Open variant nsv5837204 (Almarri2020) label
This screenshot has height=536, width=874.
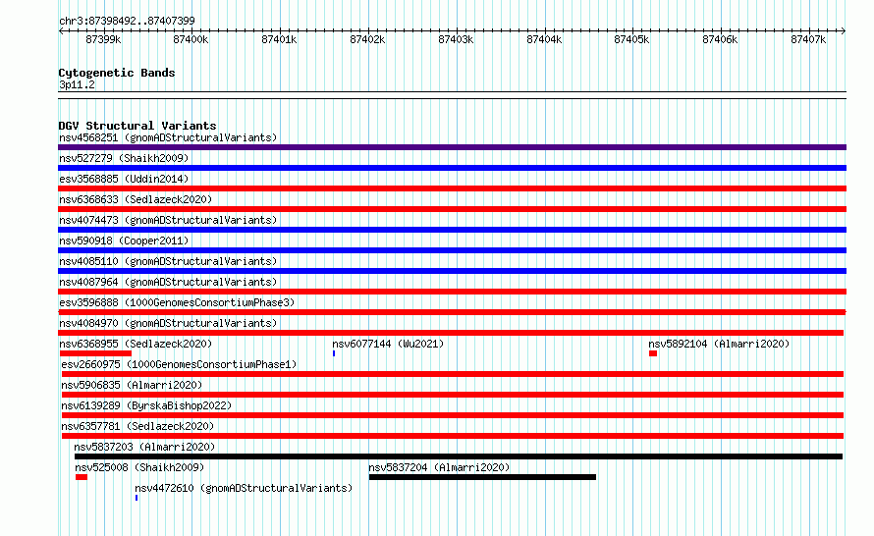click(x=439, y=467)
